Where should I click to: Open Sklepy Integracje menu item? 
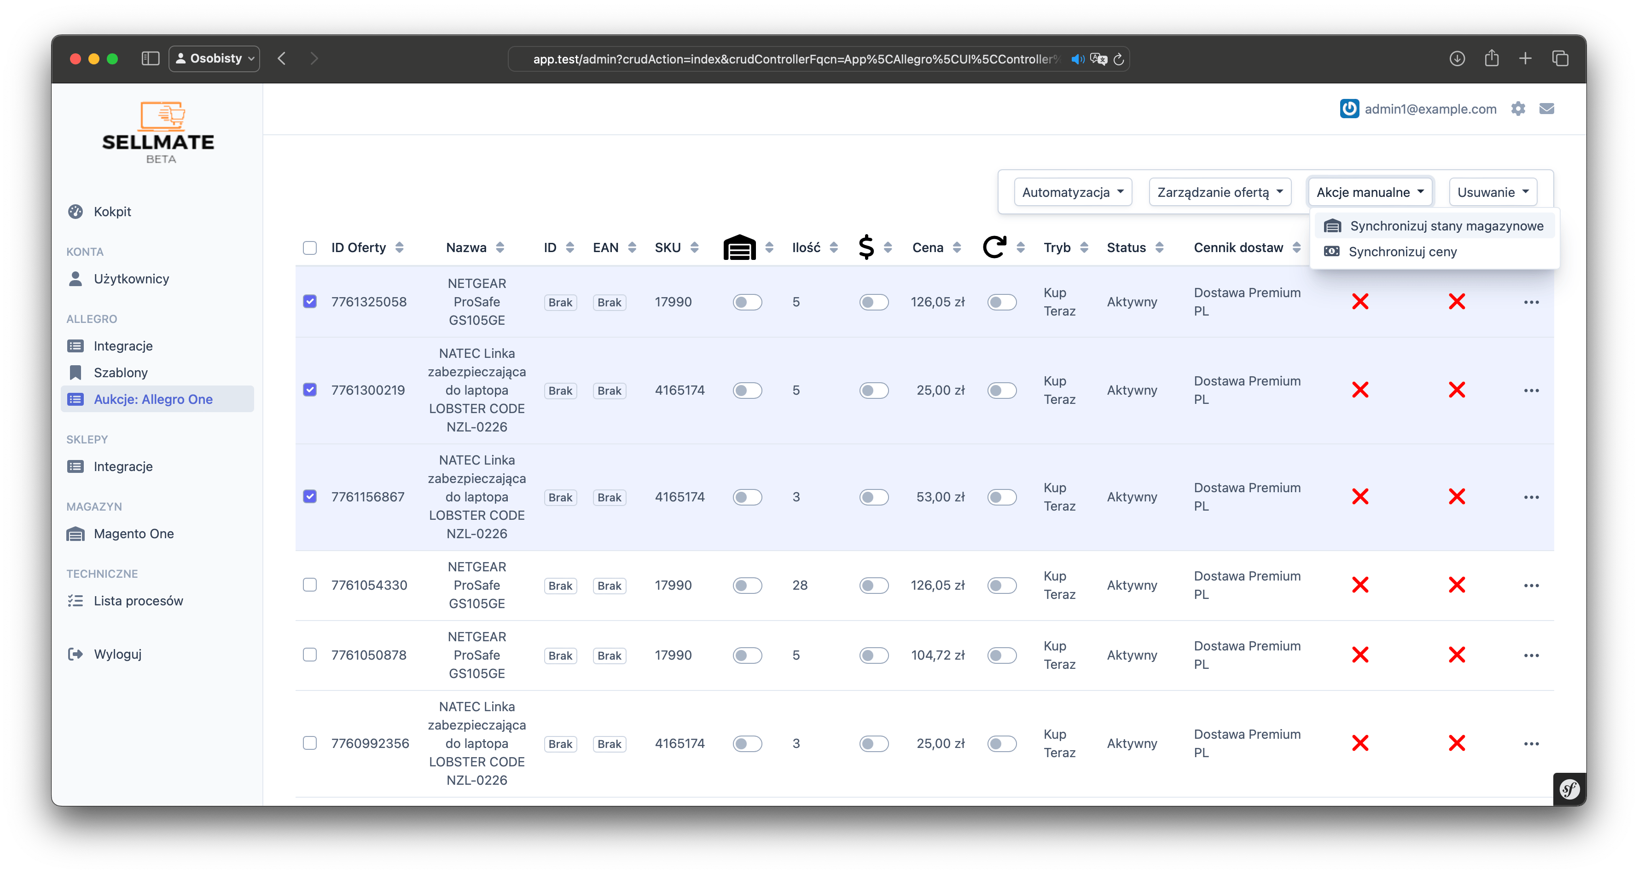pyautogui.click(x=158, y=466)
